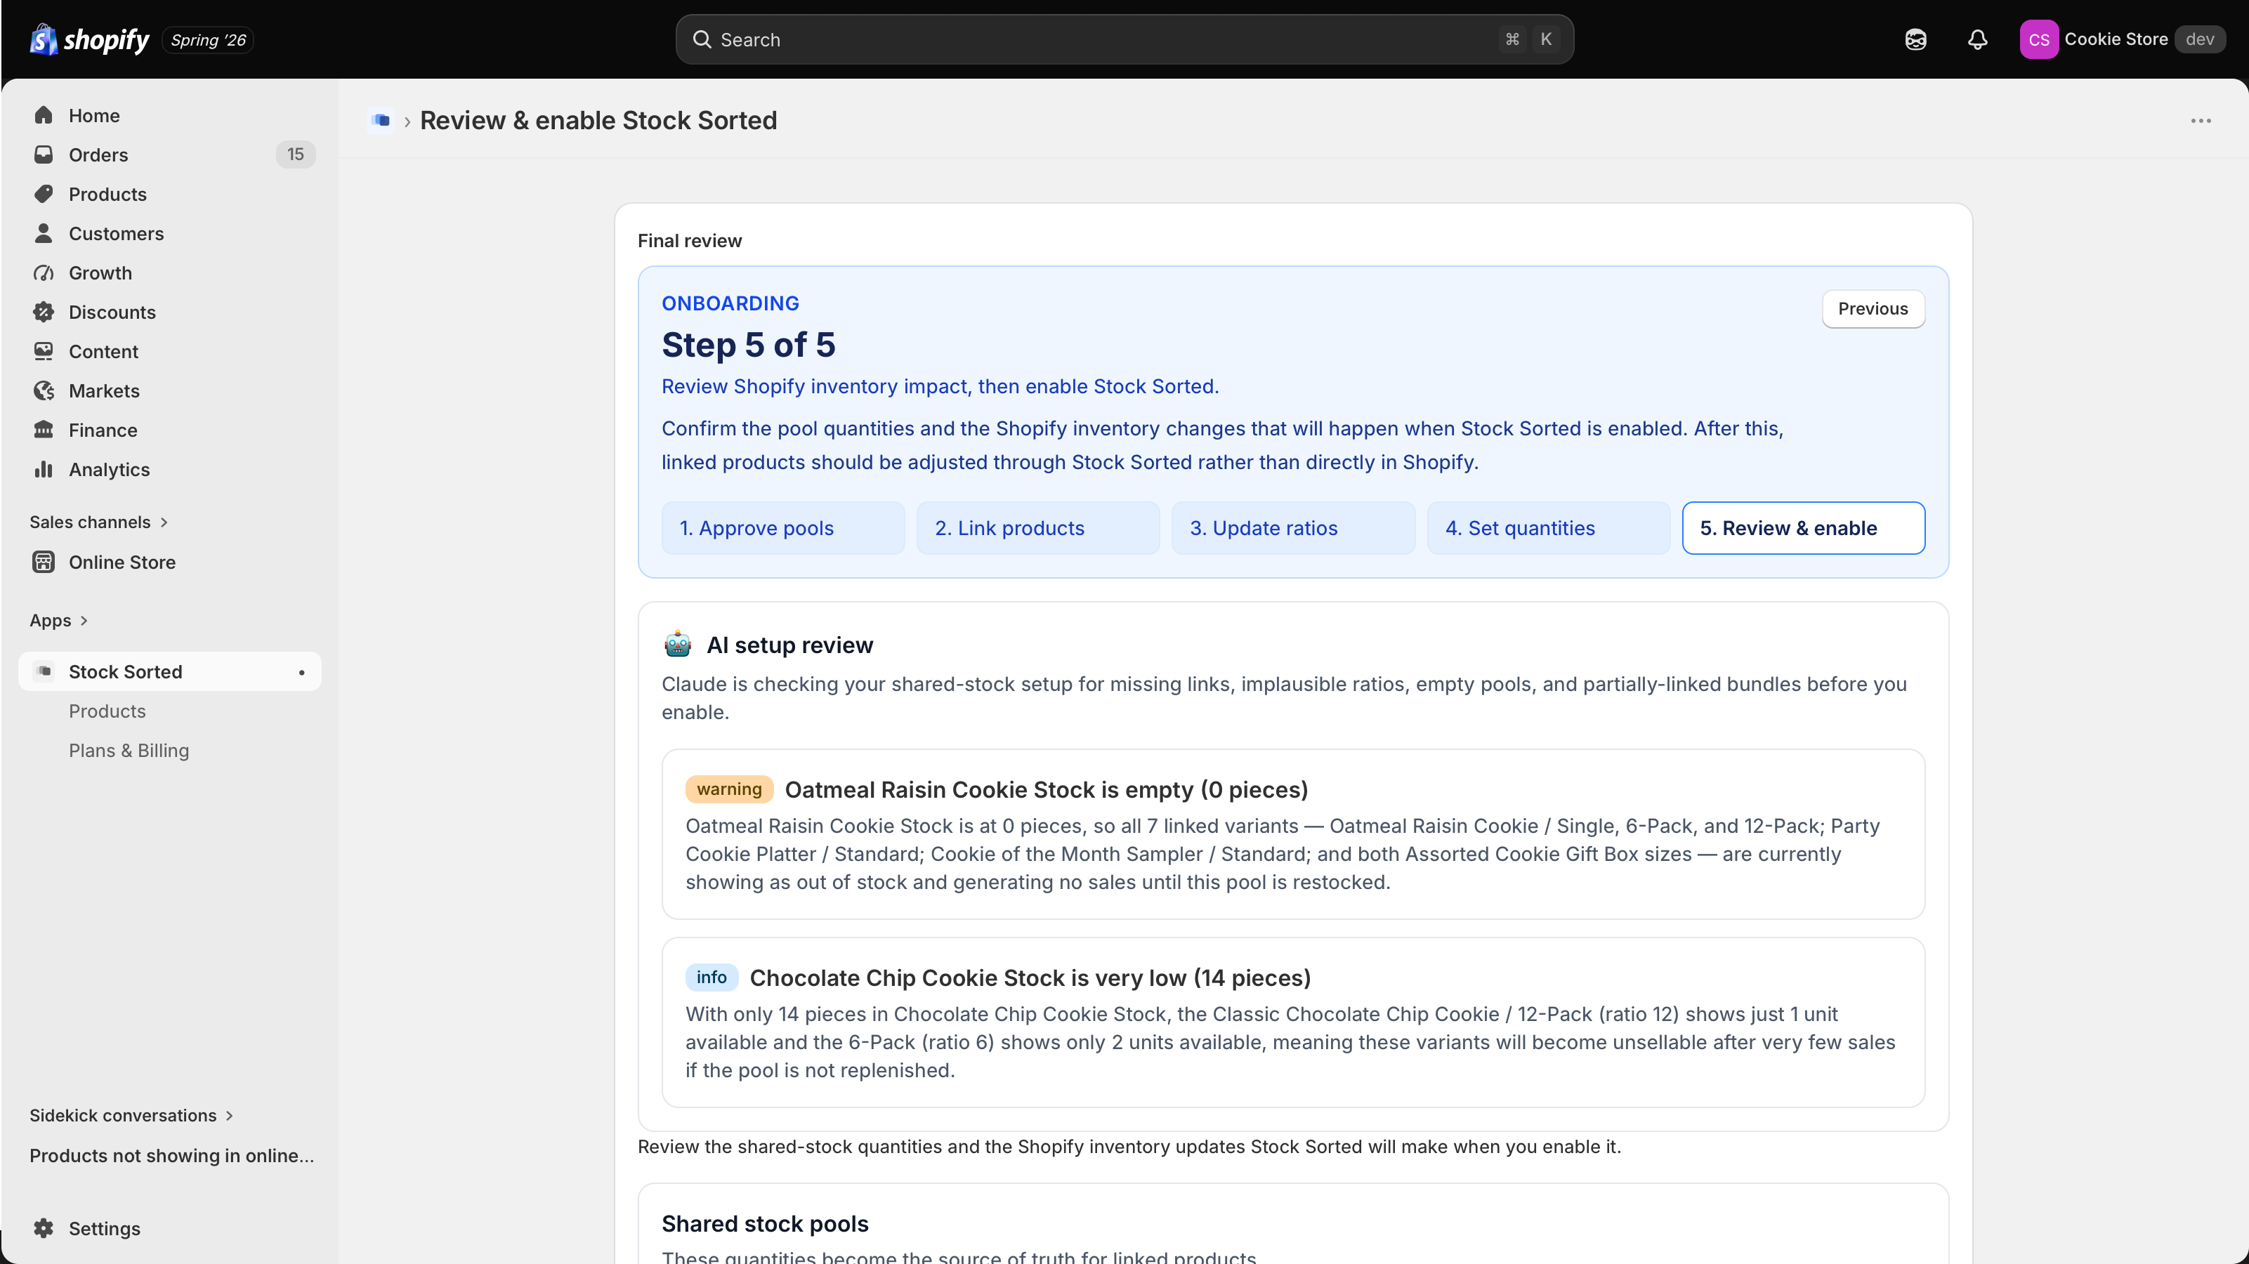Viewport: 2249px width, 1264px height.
Task: Click the Growth gauge icon
Action: [x=44, y=272]
